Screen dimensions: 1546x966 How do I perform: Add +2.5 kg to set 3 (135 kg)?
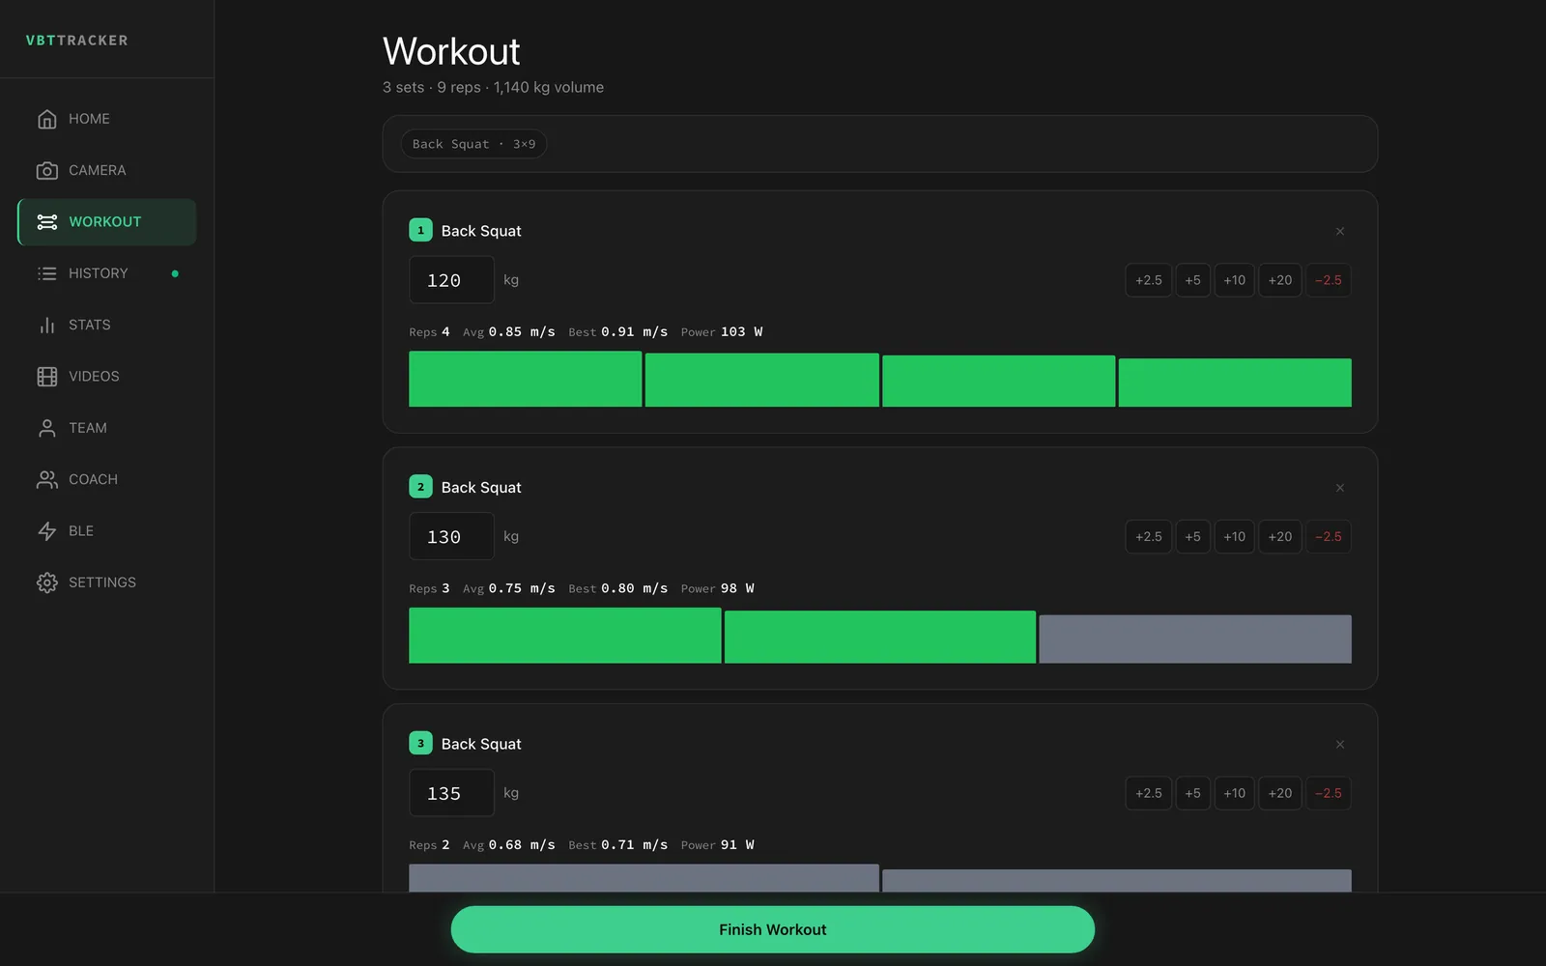tap(1148, 793)
